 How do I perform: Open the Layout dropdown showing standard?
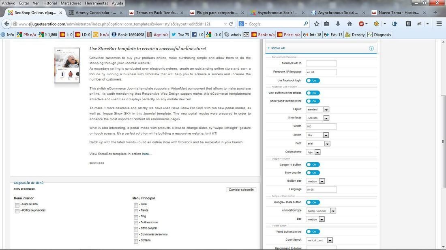coord(317,109)
